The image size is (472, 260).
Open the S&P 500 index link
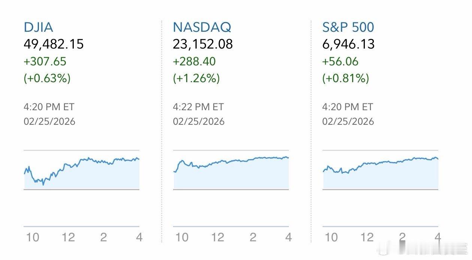point(348,27)
